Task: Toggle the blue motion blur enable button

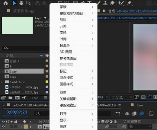Action: click(x=141, y=114)
